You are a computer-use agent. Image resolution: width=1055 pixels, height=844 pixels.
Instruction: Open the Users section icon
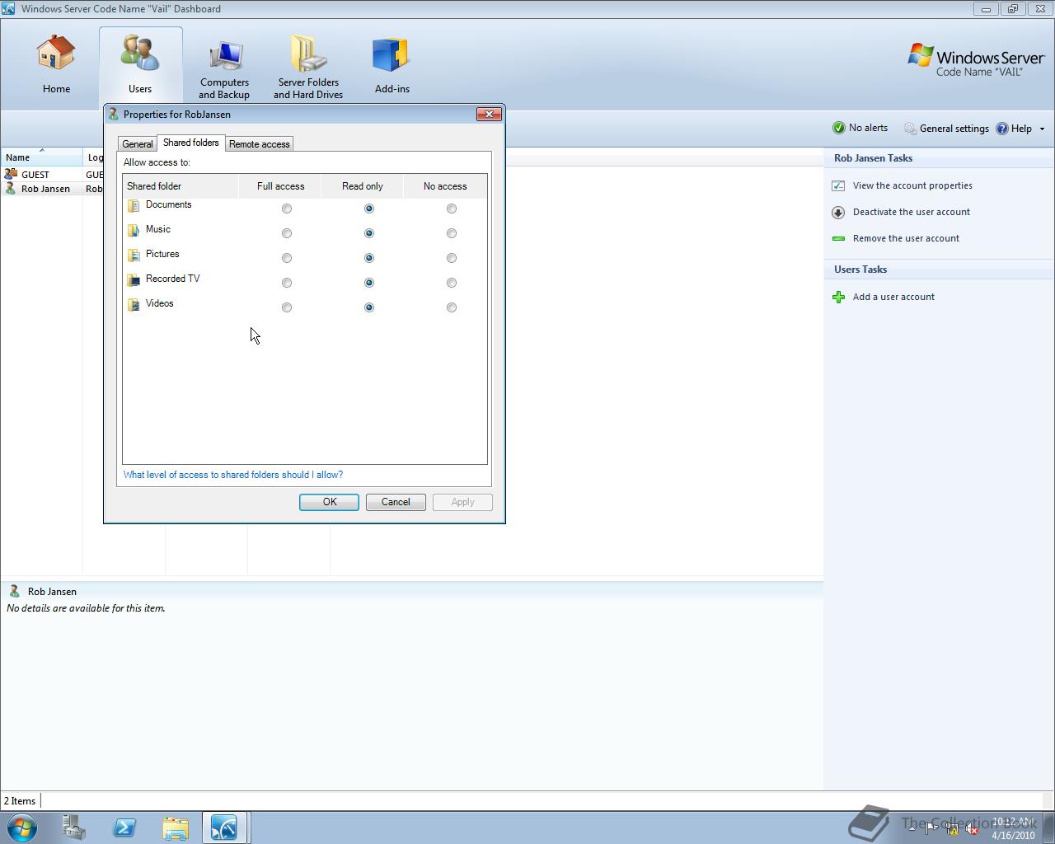(140, 54)
